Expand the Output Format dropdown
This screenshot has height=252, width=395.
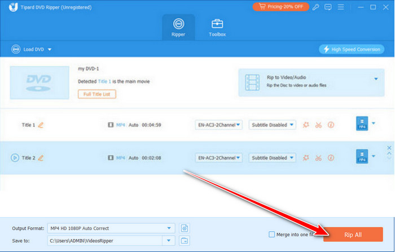pos(169,228)
